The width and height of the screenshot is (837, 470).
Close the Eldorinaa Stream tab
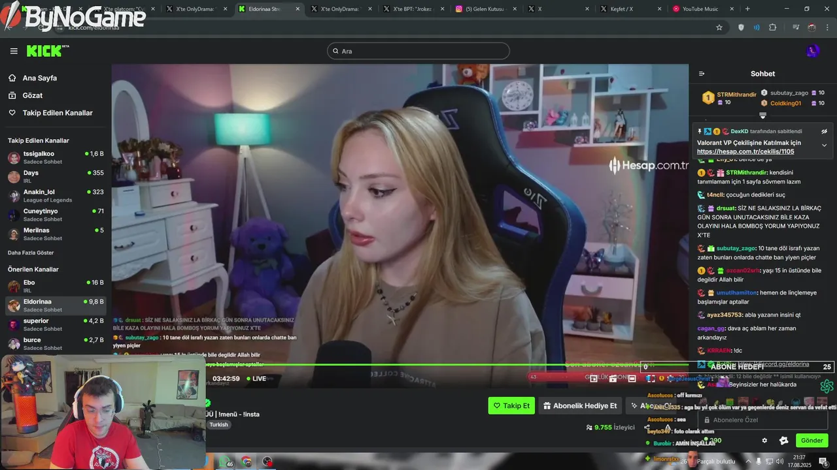click(298, 9)
